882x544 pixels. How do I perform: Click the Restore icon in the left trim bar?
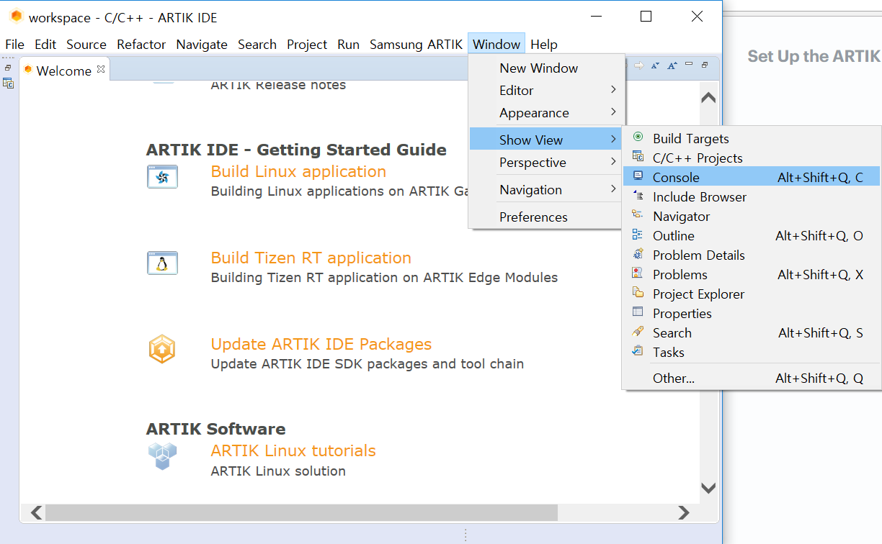point(9,68)
